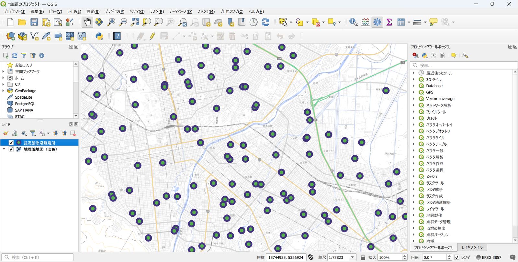This screenshot has height=262, width=518.
Task: Refresh the map canvas
Action: [x=265, y=22]
